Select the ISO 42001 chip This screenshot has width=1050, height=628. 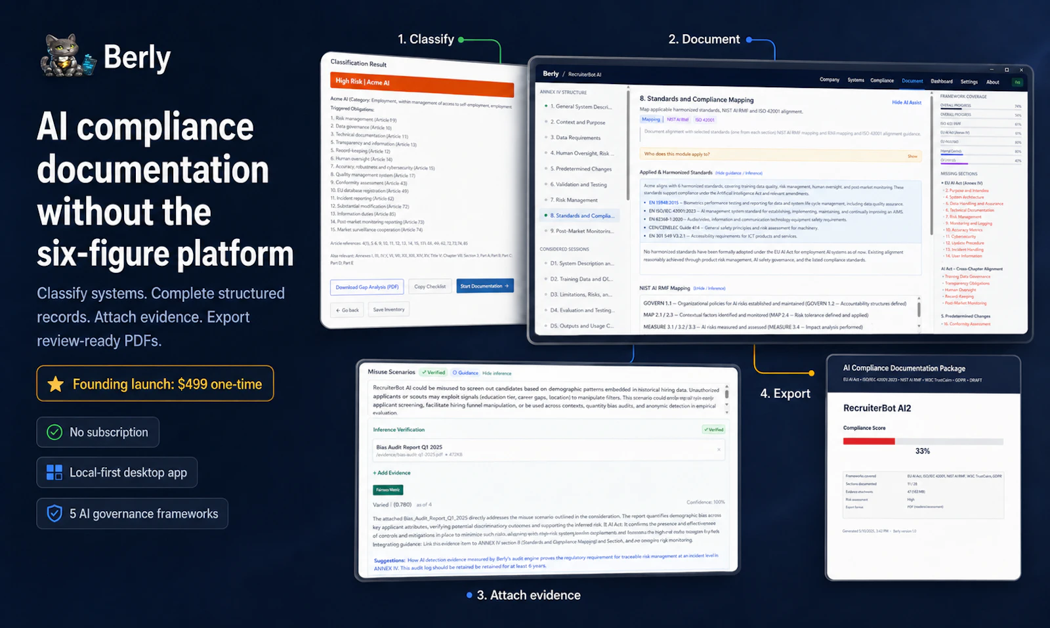point(705,120)
